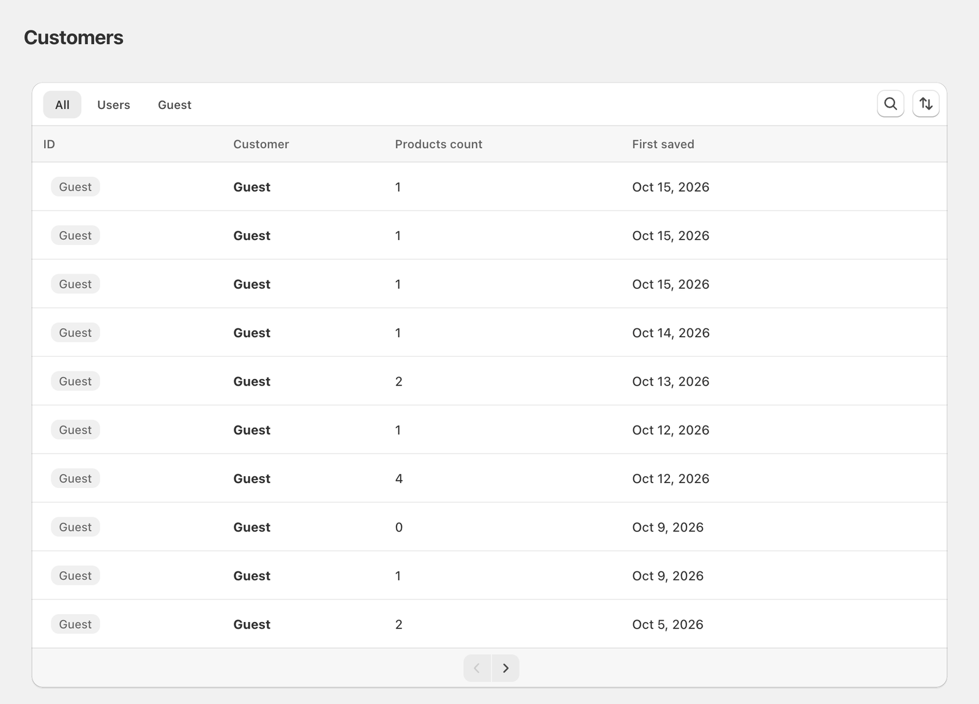
Task: Click the bold Guest name with 0 products
Action: 252,527
